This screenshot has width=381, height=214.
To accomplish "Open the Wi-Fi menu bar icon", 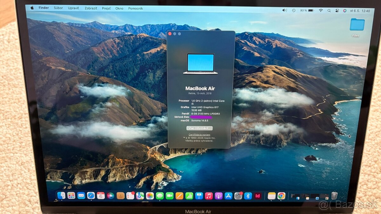I will [x=321, y=10].
